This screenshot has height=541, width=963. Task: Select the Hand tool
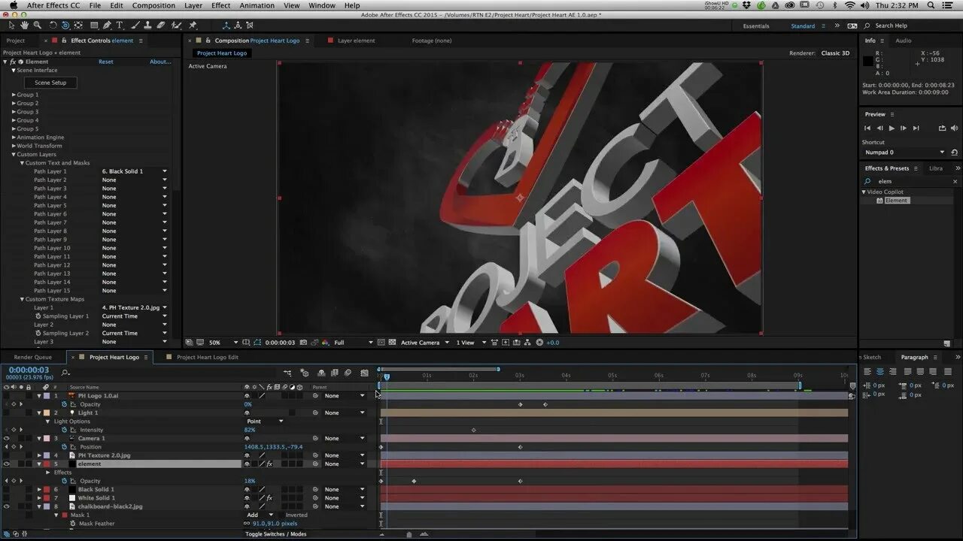(x=25, y=26)
